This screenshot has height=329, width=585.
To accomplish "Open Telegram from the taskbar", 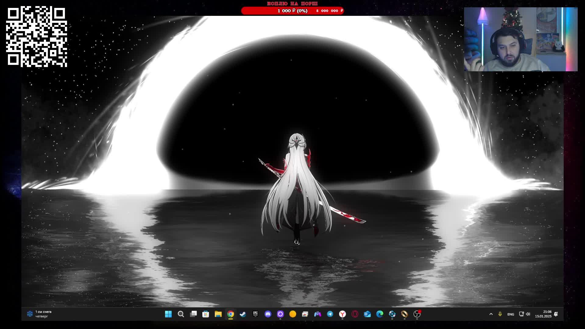I will tap(330, 314).
